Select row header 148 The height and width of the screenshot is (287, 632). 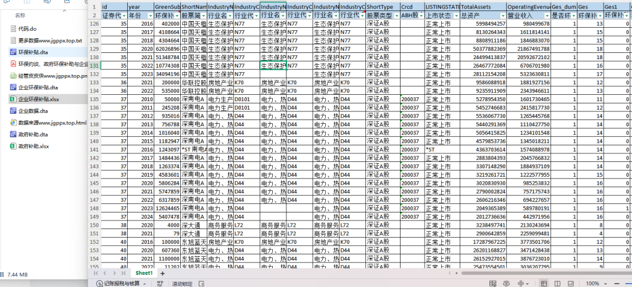pyautogui.click(x=94, y=208)
